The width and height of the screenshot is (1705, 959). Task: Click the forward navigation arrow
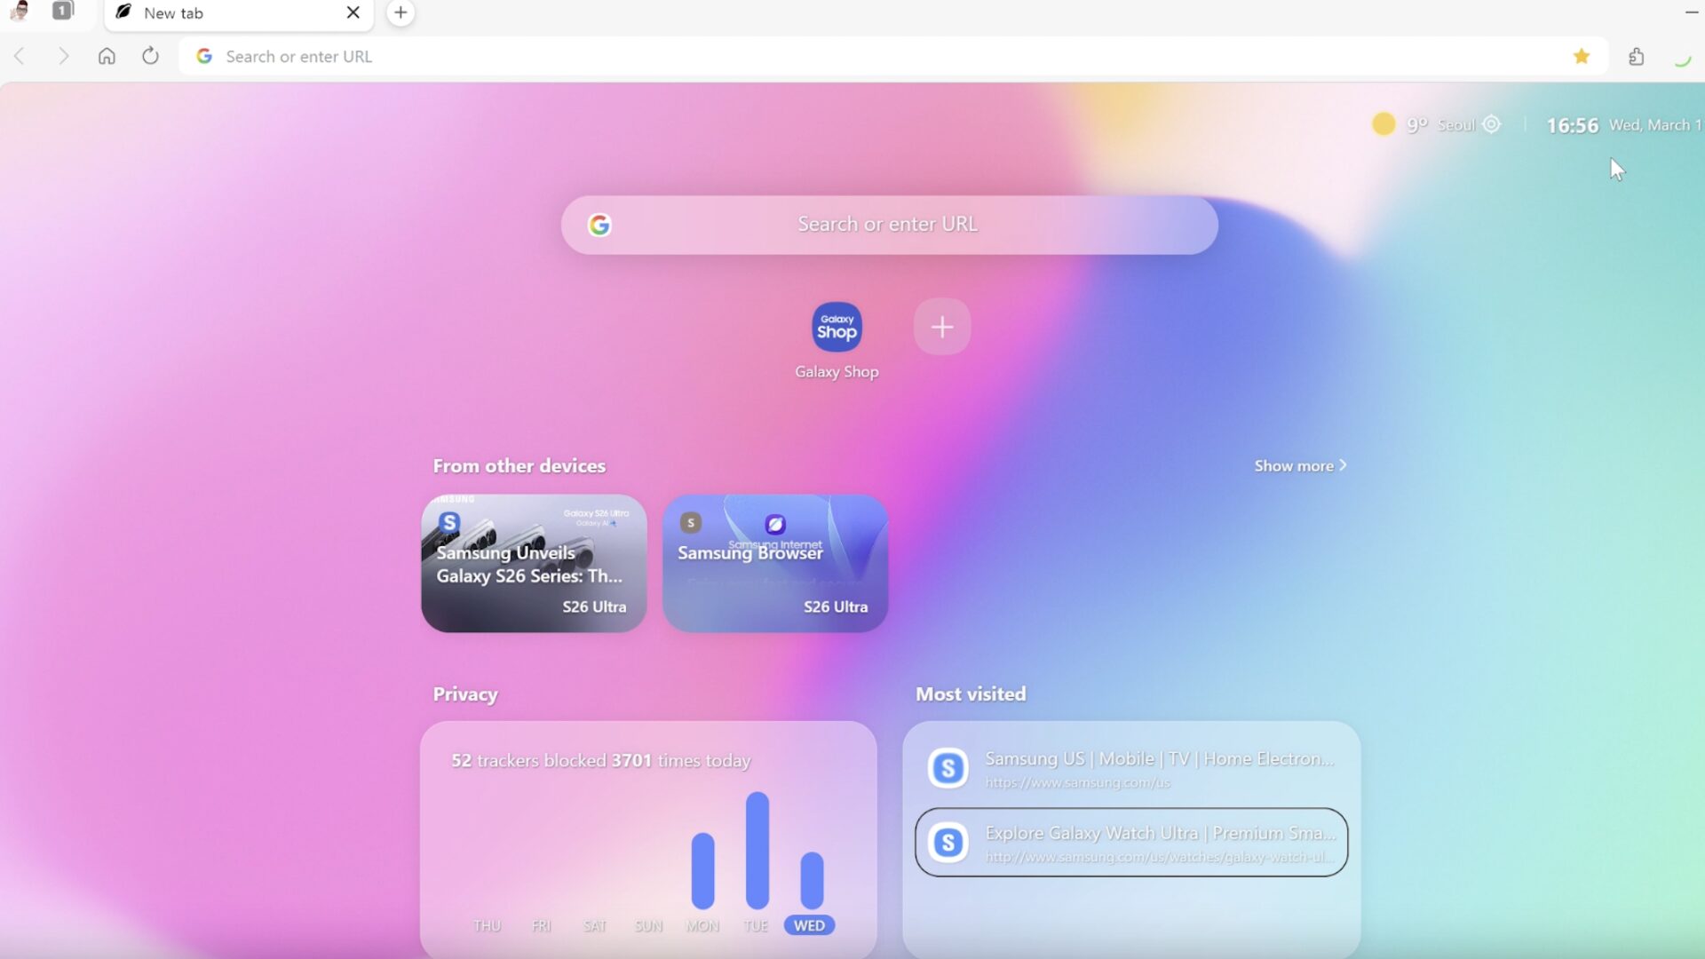click(x=63, y=56)
